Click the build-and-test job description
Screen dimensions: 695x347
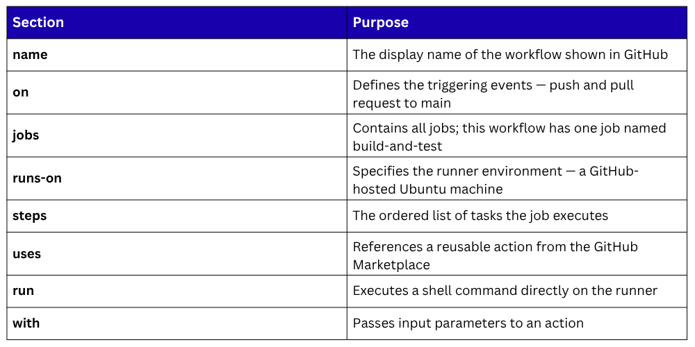pos(509,137)
